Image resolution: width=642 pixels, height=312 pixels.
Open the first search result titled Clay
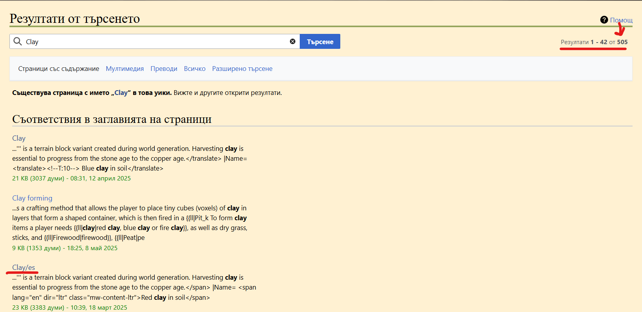pyautogui.click(x=19, y=138)
